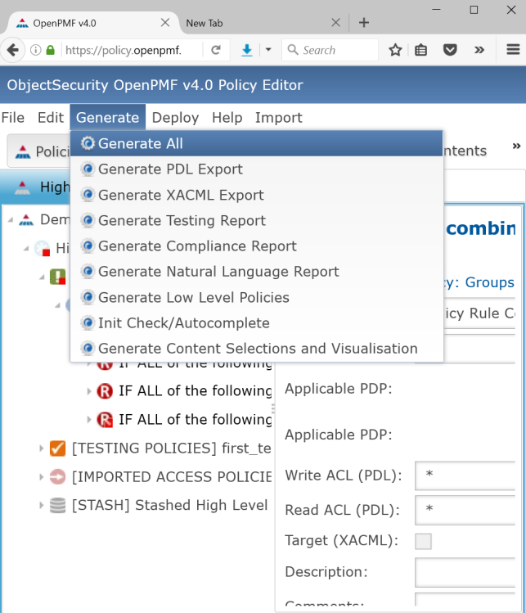Choose Generate Natural Language Report
The height and width of the screenshot is (613, 526).
257,272
